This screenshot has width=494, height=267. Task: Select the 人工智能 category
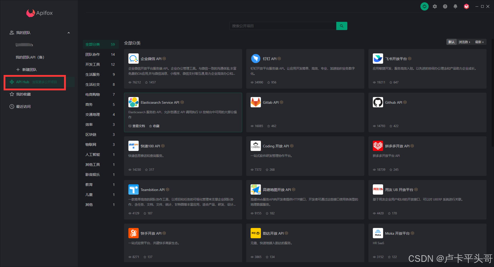[x=101, y=155]
